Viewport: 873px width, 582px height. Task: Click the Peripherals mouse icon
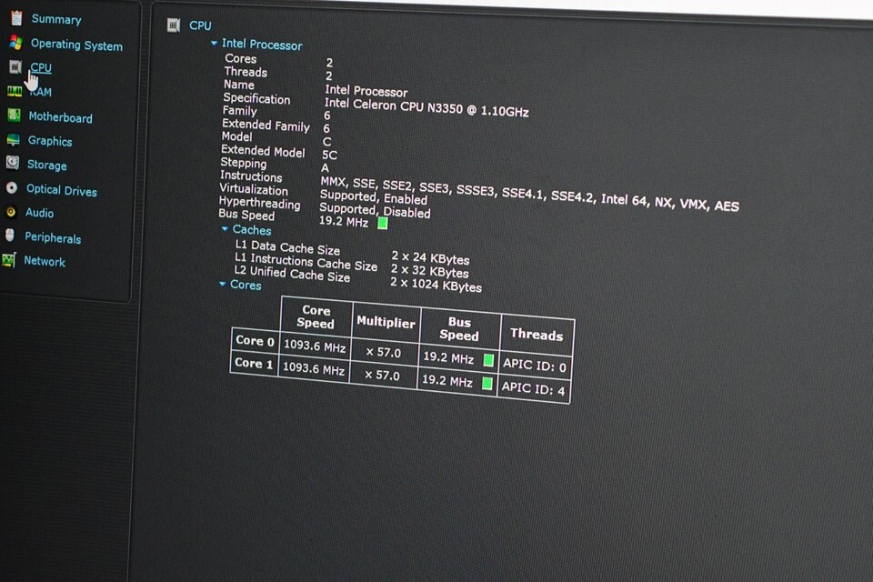(x=10, y=236)
